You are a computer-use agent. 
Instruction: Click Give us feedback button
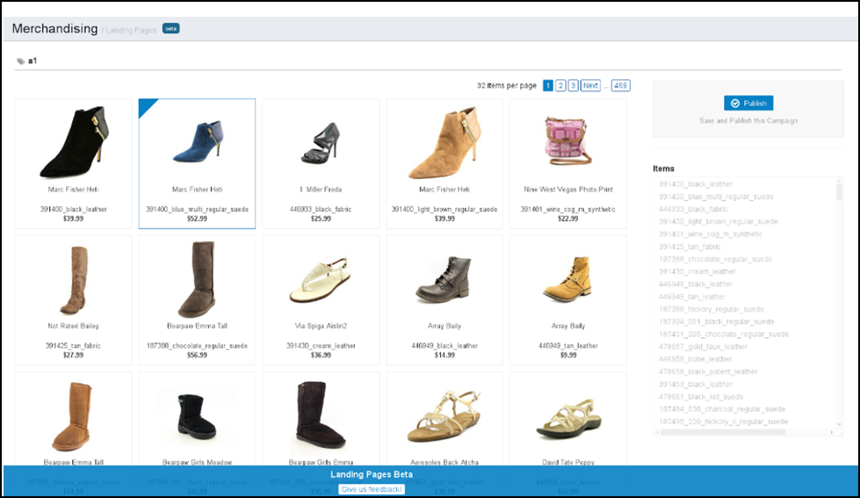coord(372,489)
